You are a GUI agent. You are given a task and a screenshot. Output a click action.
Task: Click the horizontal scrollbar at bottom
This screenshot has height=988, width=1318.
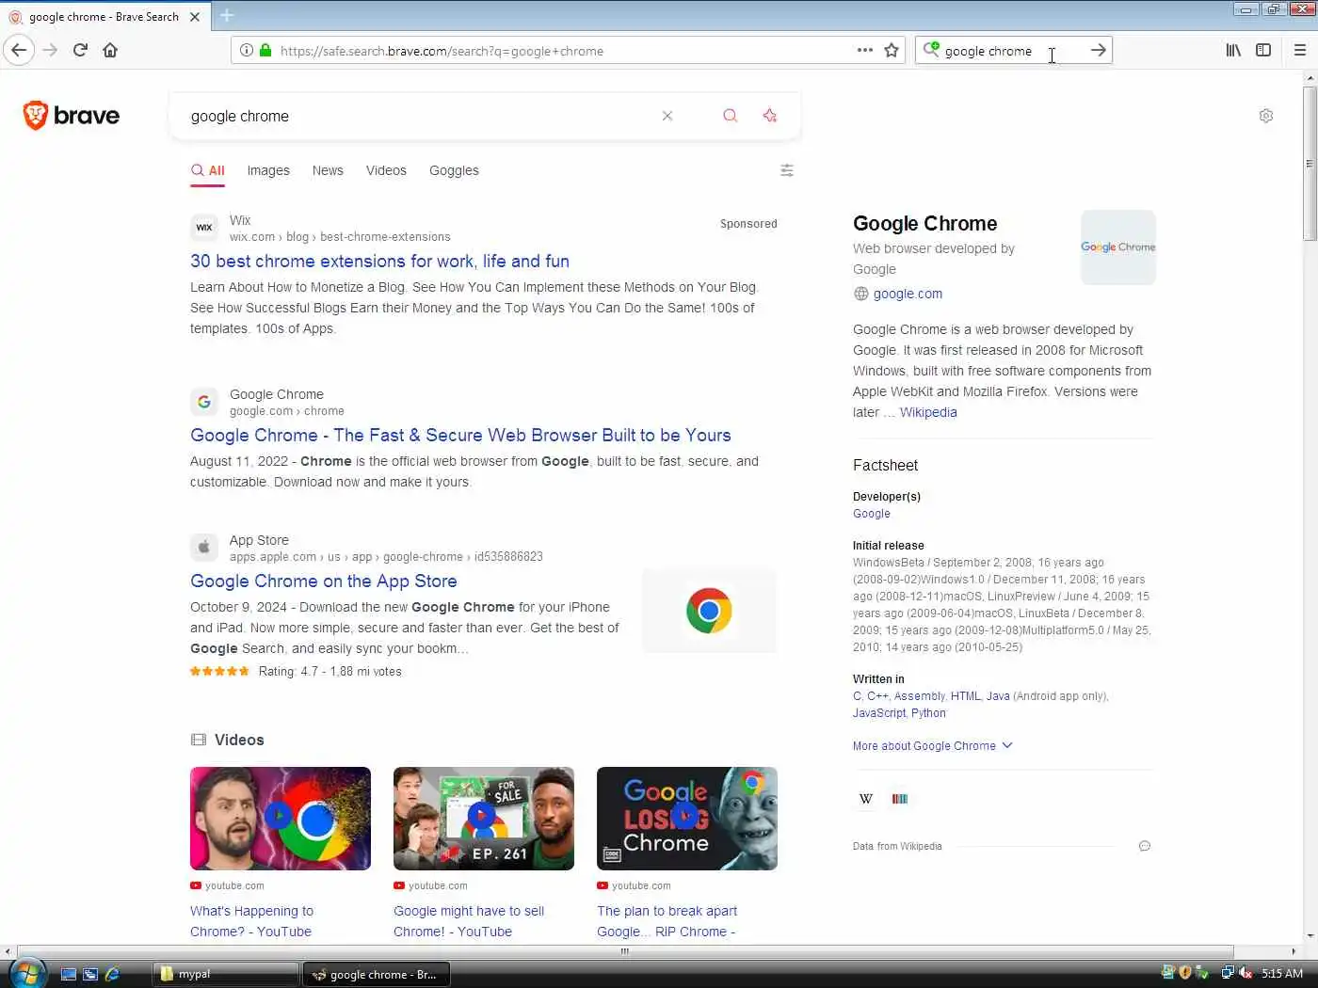625,951
